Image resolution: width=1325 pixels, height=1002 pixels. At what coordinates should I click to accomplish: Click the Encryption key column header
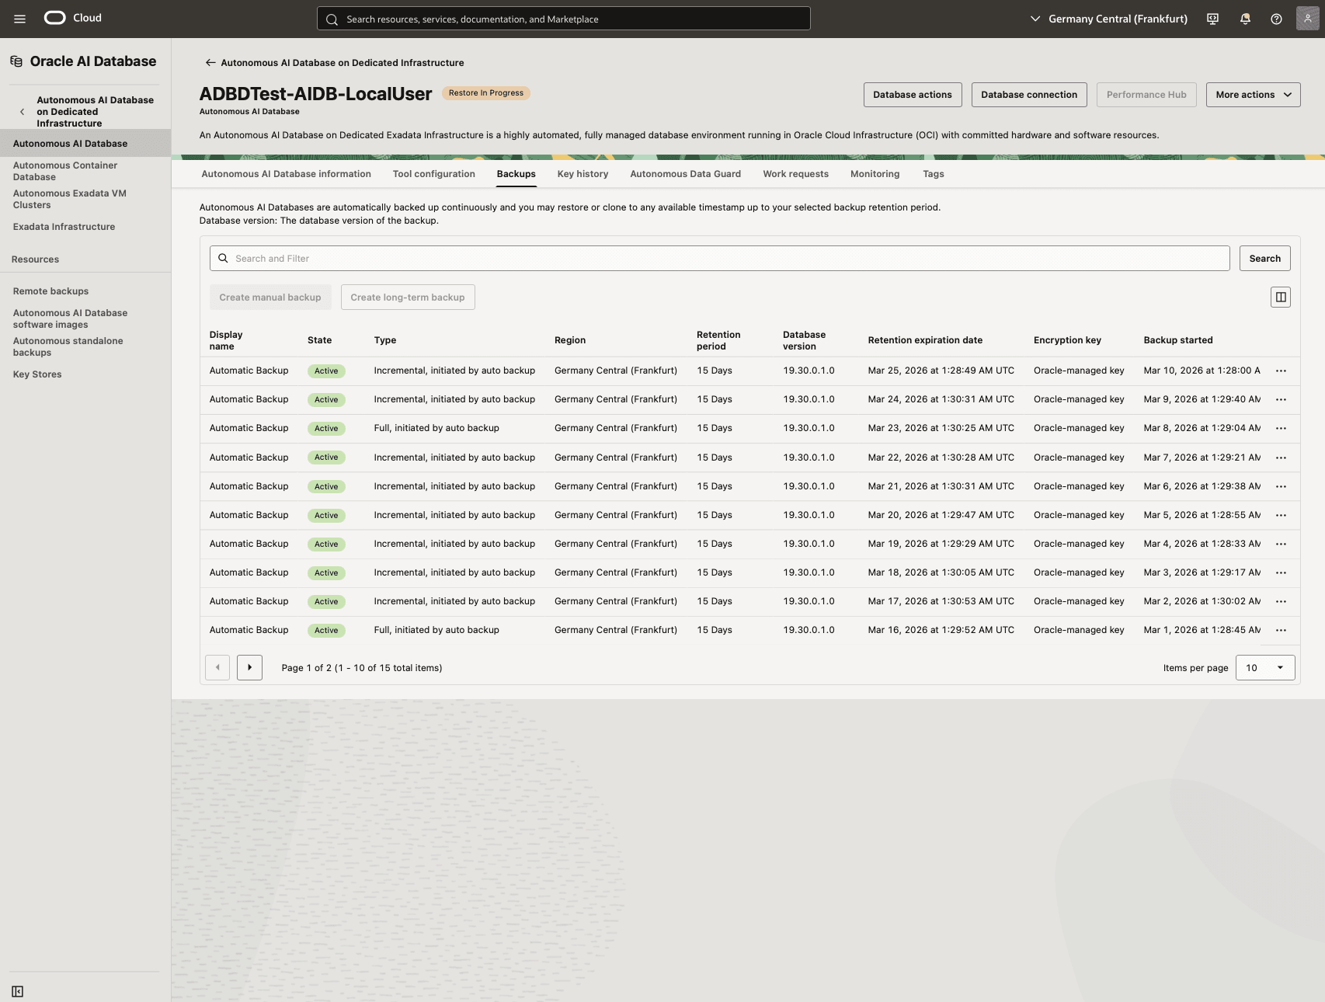(1067, 340)
